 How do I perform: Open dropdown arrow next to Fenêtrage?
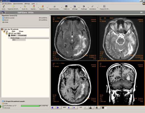pos(88,7)
